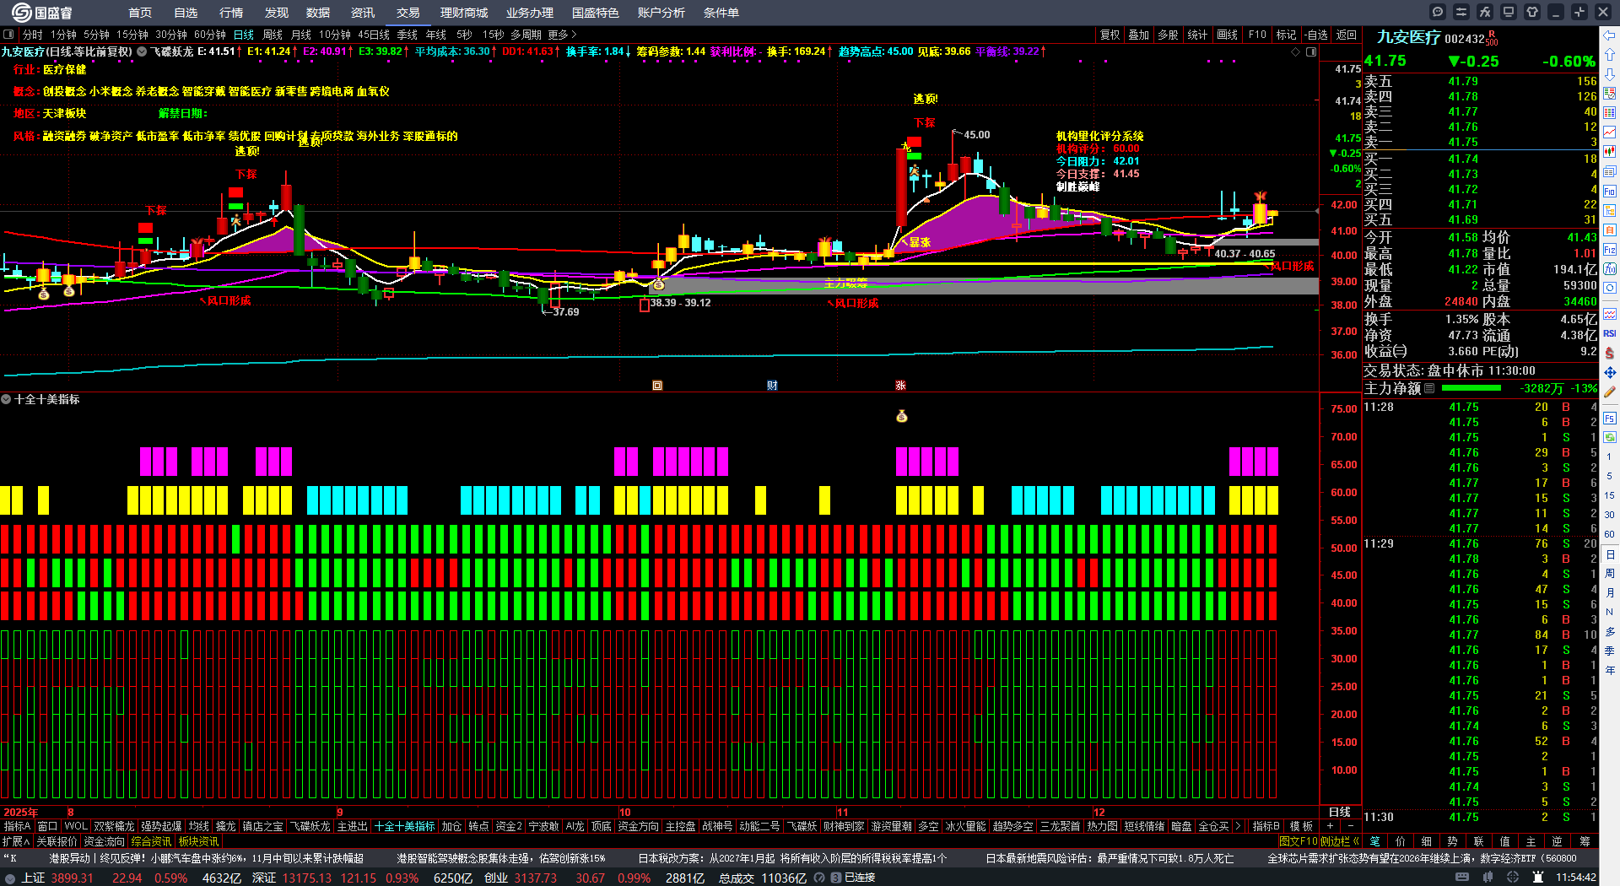Click the stock code 002432
Viewport: 1620px width, 886px height.
1465,39
